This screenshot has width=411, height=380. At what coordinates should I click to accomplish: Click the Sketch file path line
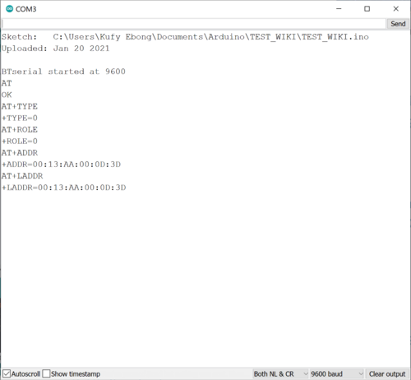click(x=185, y=37)
